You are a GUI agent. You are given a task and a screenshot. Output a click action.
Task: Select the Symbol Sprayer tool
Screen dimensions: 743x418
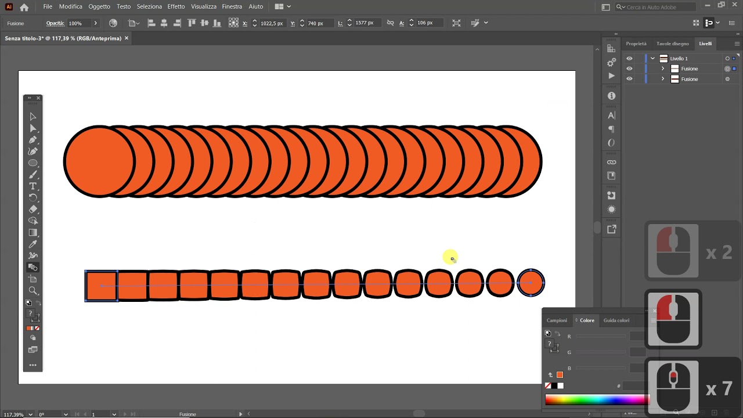tap(33, 256)
